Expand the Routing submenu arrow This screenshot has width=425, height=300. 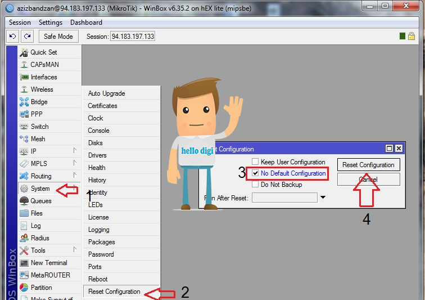click(x=75, y=175)
